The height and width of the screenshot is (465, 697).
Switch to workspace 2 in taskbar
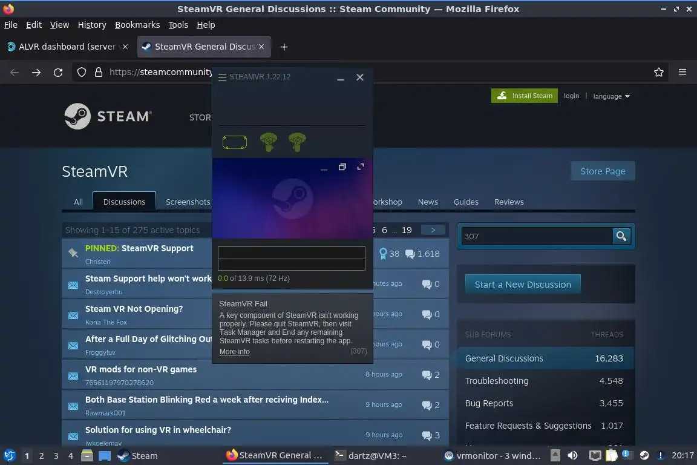(x=41, y=456)
